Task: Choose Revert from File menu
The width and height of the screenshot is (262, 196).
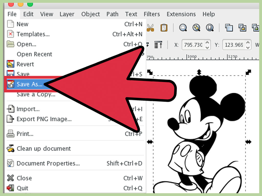Action: (x=75, y=64)
